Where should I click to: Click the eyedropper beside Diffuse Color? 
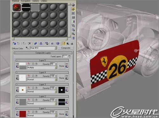[27, 48]
